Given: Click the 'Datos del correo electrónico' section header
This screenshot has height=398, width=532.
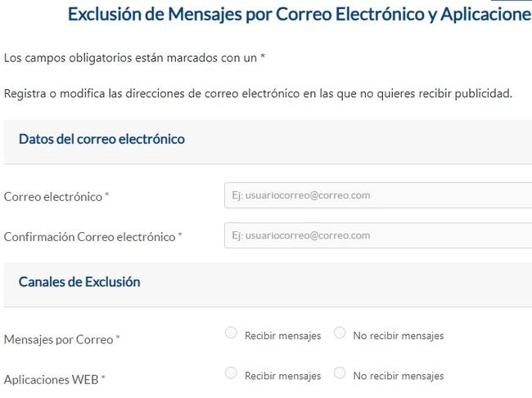Looking at the screenshot, I should pos(101,139).
